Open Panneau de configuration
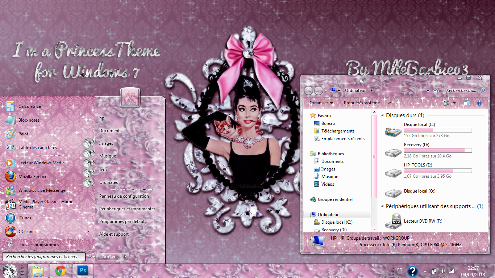495x278 pixels. 124,196
